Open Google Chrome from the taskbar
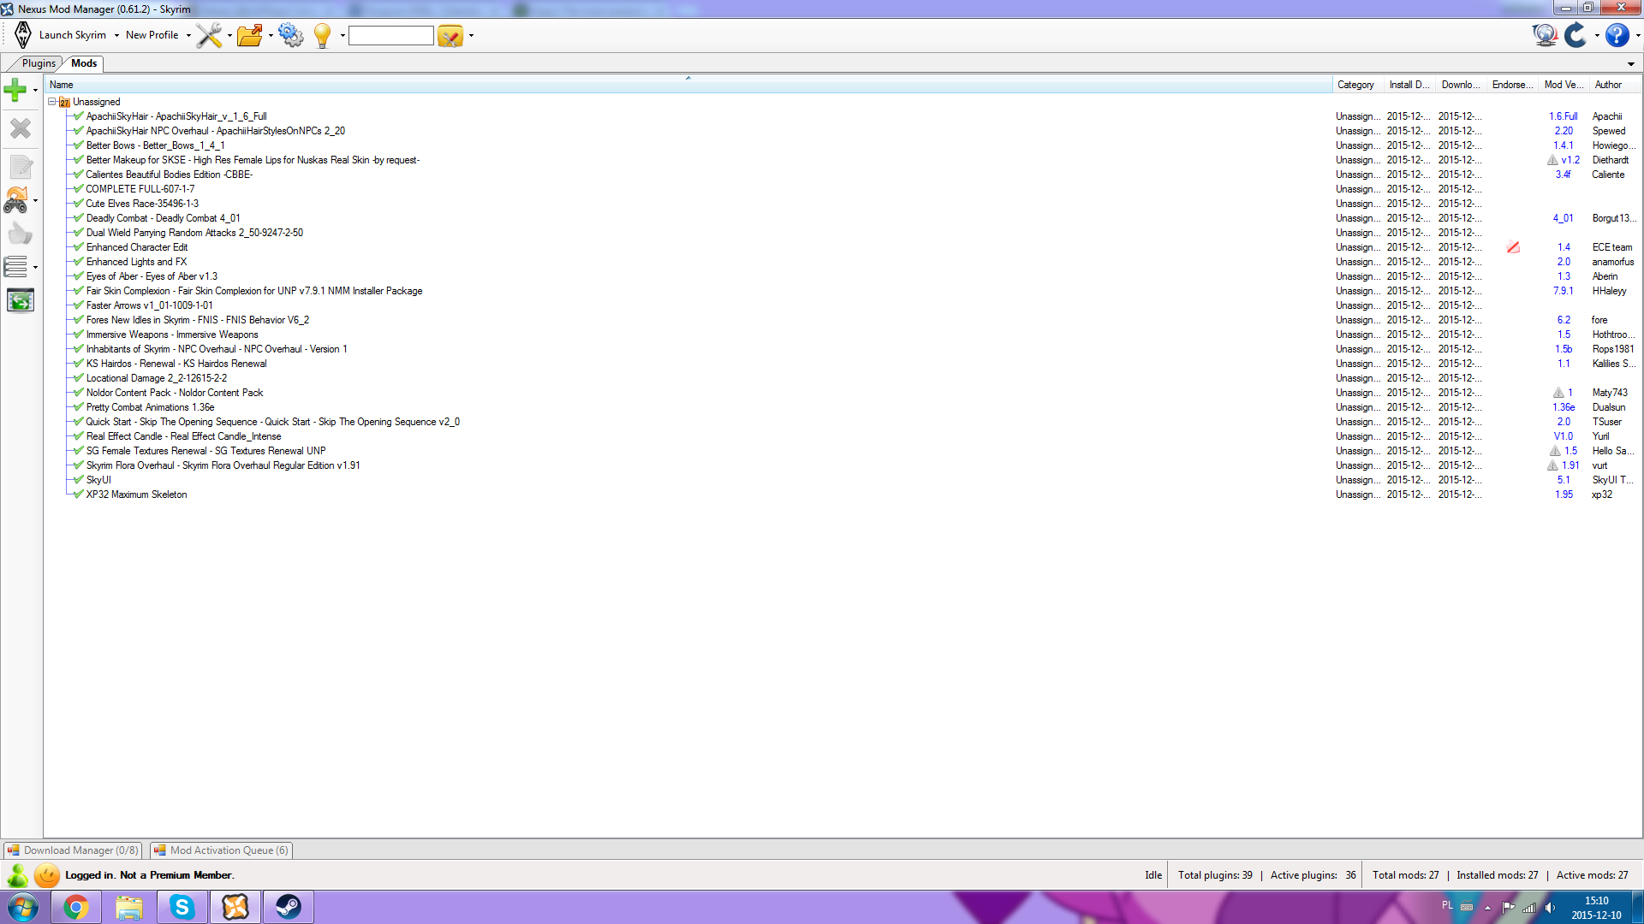Screen dimensions: 1644x924 [x=76, y=907]
